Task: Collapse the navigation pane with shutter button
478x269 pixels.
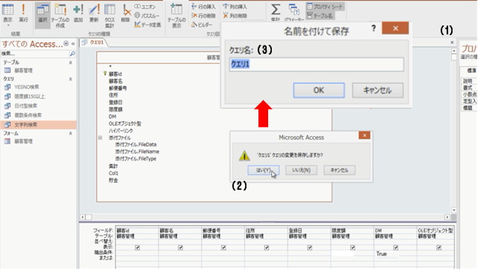Action: [73, 43]
